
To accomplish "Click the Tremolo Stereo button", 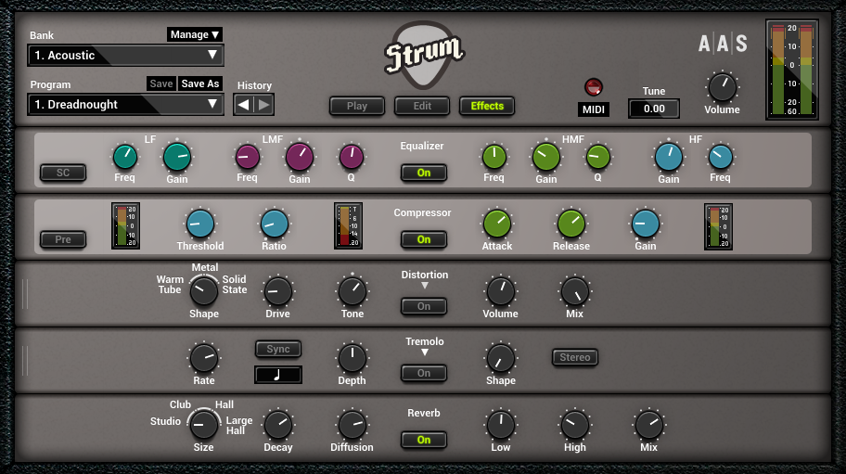I will [575, 357].
